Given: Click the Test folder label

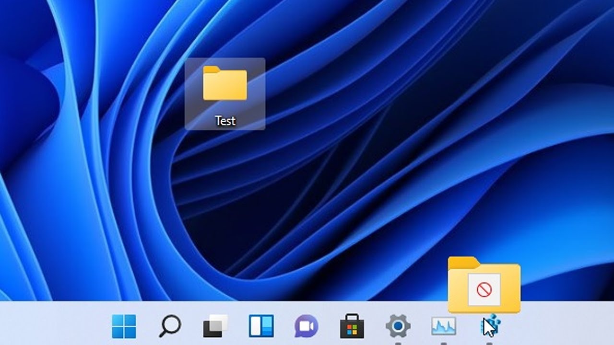Looking at the screenshot, I should click(225, 121).
